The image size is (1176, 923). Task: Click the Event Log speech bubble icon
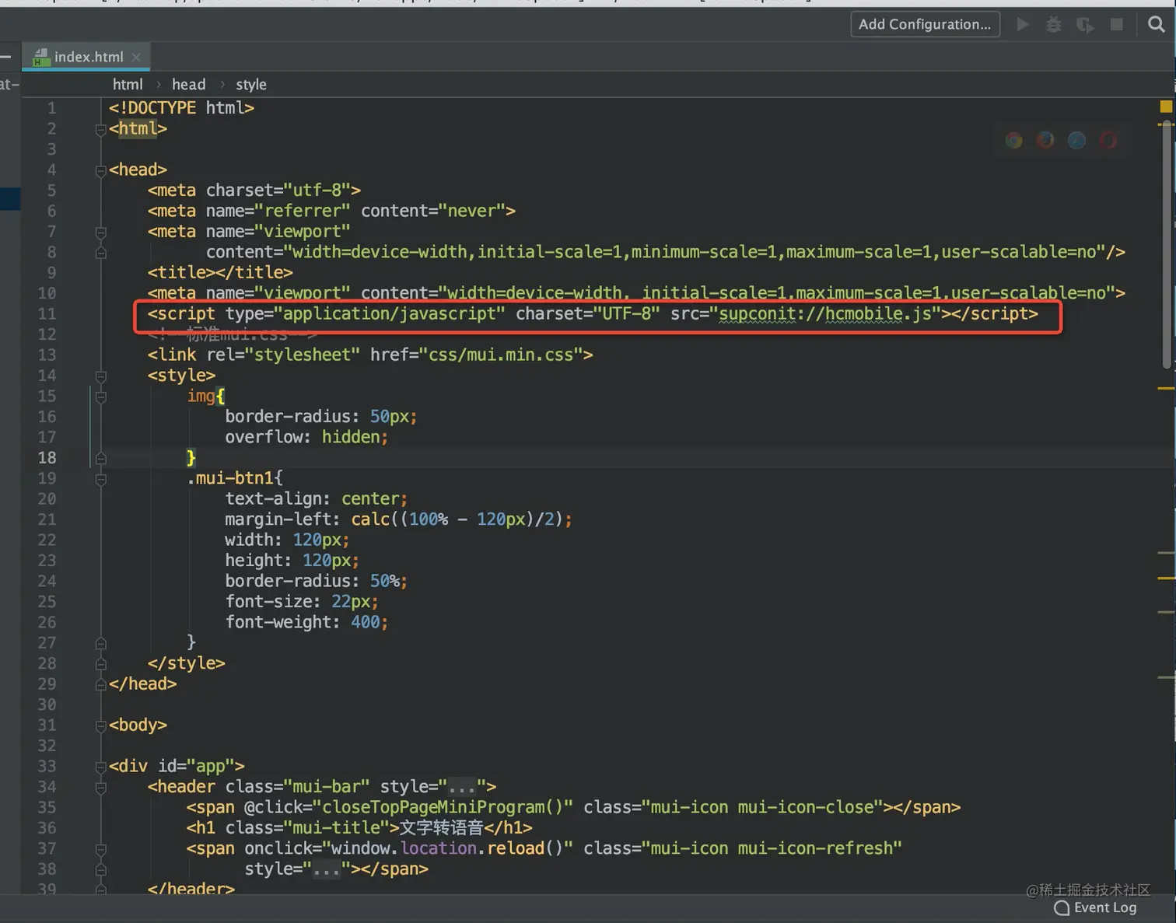(x=1062, y=908)
